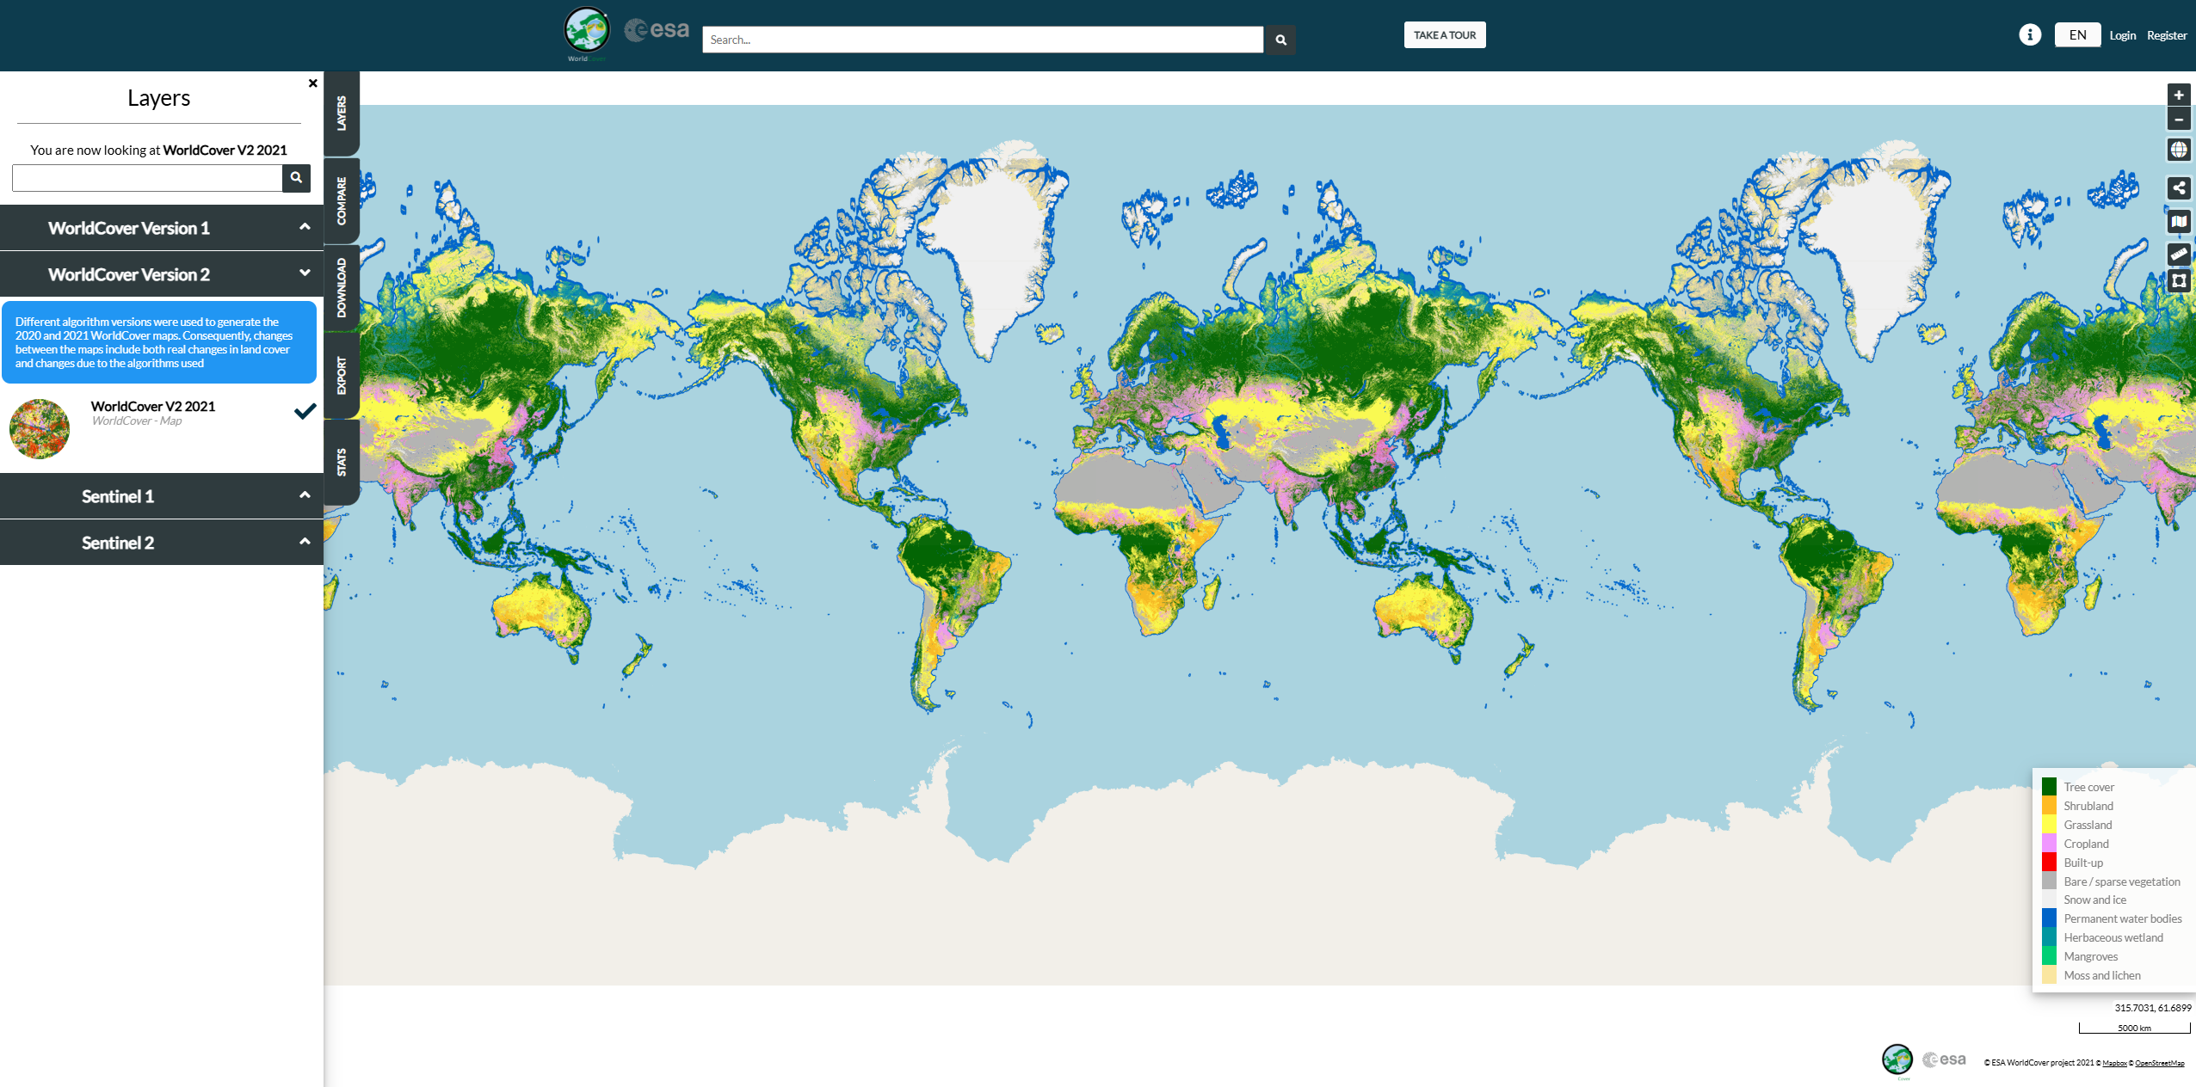The height and width of the screenshot is (1087, 2196).
Task: Click the 'Bare / sparse vegetation' legend label
Action: pos(2121,881)
